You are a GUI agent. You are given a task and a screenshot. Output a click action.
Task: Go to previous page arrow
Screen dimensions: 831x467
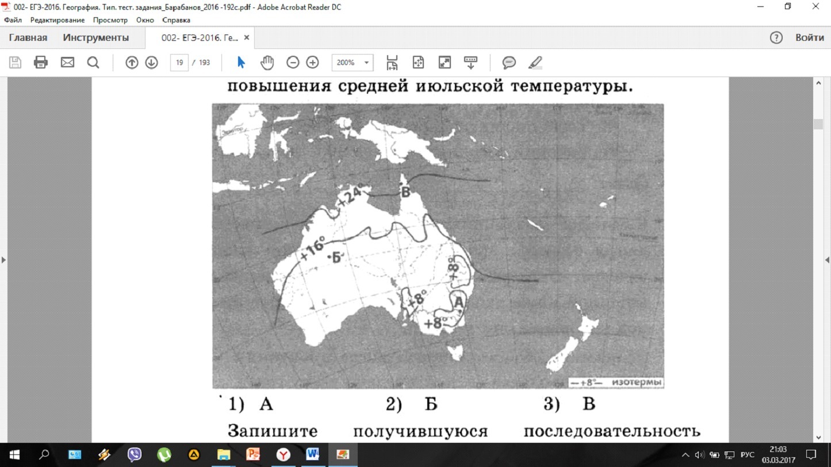coord(132,62)
